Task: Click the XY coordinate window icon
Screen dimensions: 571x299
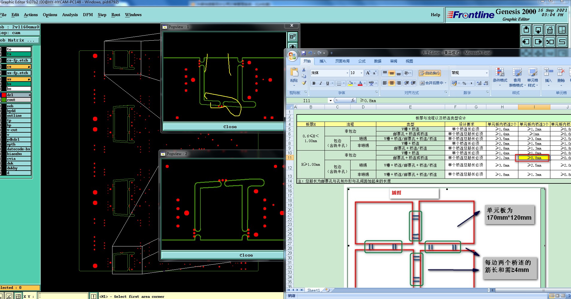Action: click(x=562, y=30)
